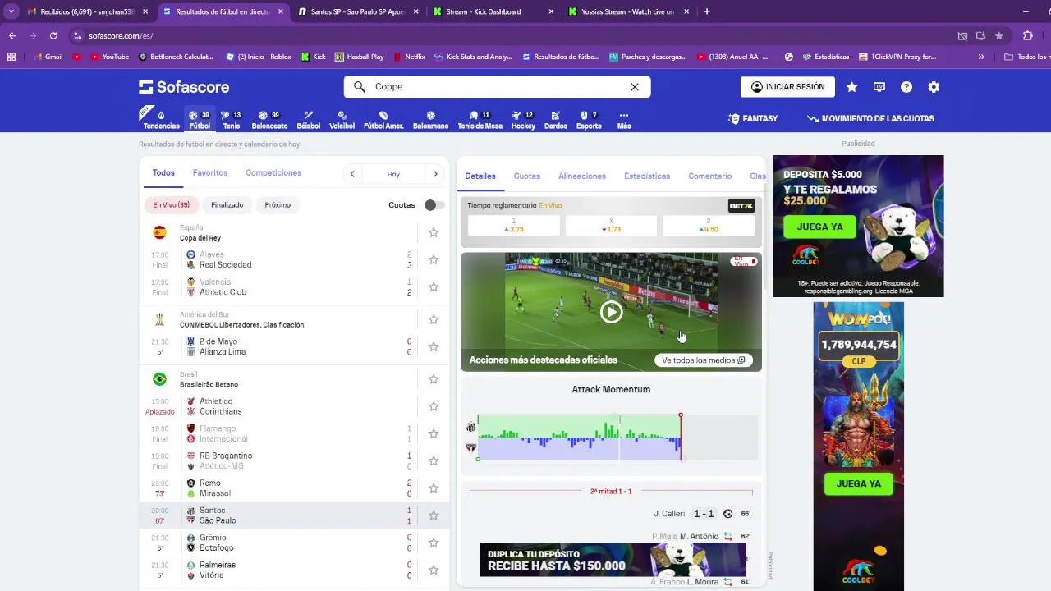Star the Alavés vs Real Sociedad match
Image resolution: width=1051 pixels, height=591 pixels.
434,260
